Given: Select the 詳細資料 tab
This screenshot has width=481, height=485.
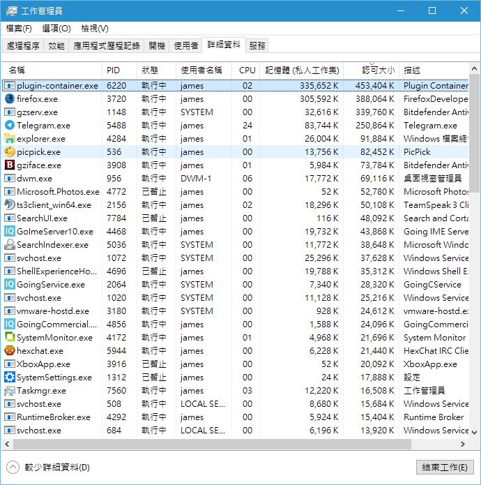Looking at the screenshot, I should pos(224,45).
